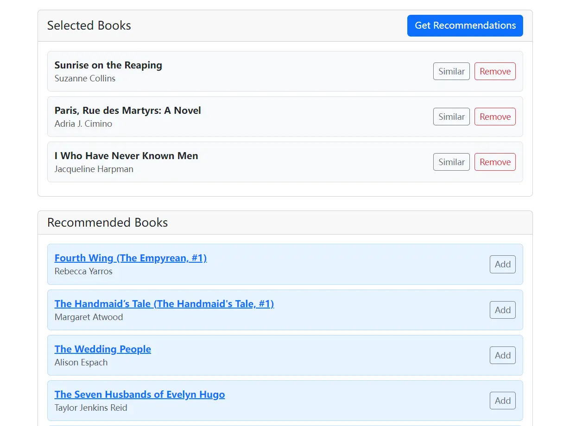
Task: Open The Handmaid's Tale link
Action: [x=164, y=303]
